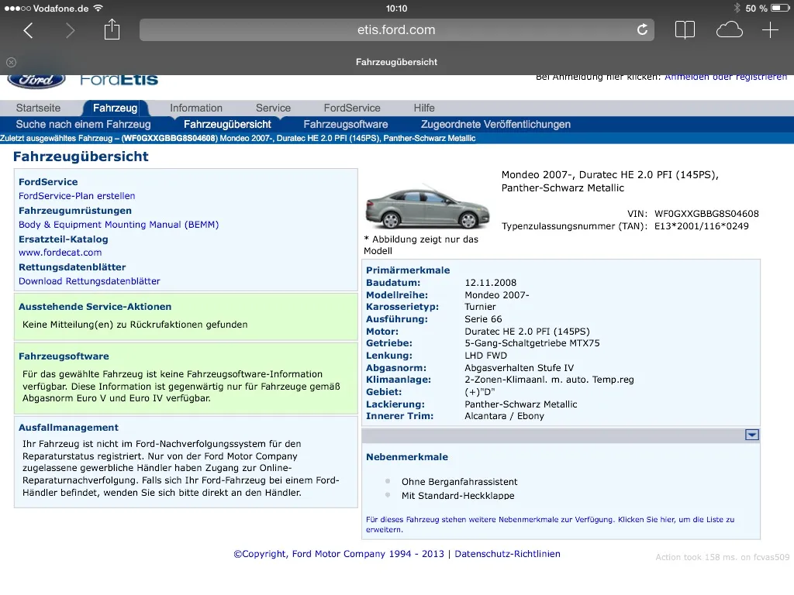Tap the Safari forward arrow

pyautogui.click(x=71, y=30)
